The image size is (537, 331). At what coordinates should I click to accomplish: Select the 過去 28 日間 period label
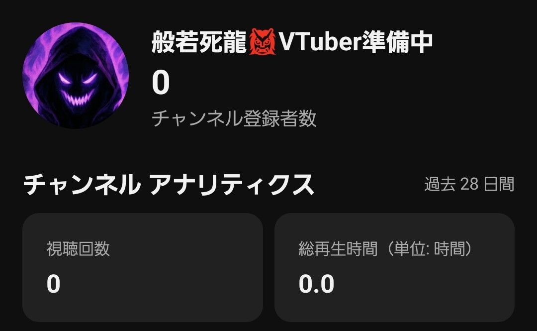click(x=469, y=184)
